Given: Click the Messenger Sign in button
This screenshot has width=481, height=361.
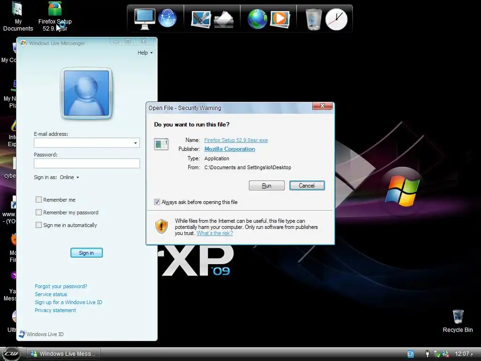Looking at the screenshot, I should tap(86, 253).
